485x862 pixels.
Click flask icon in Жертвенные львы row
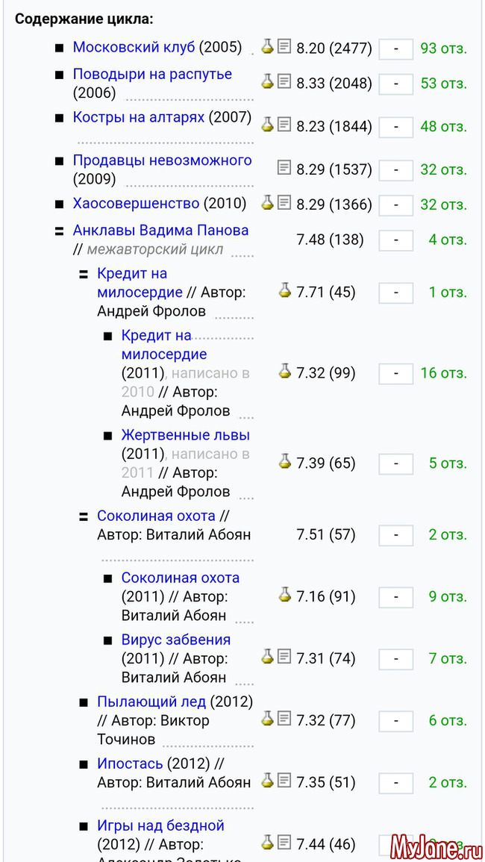(284, 461)
